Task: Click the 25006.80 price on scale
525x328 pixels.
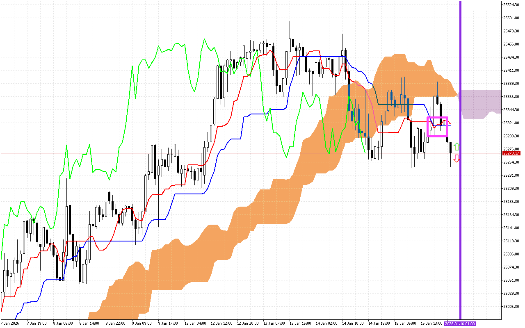Action: 511,306
